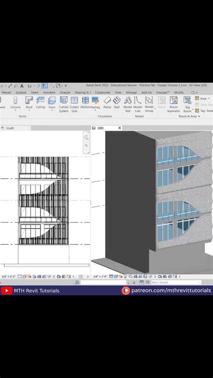Select the Ceiling tool
The width and height of the screenshot is (213, 378).
(40, 102)
